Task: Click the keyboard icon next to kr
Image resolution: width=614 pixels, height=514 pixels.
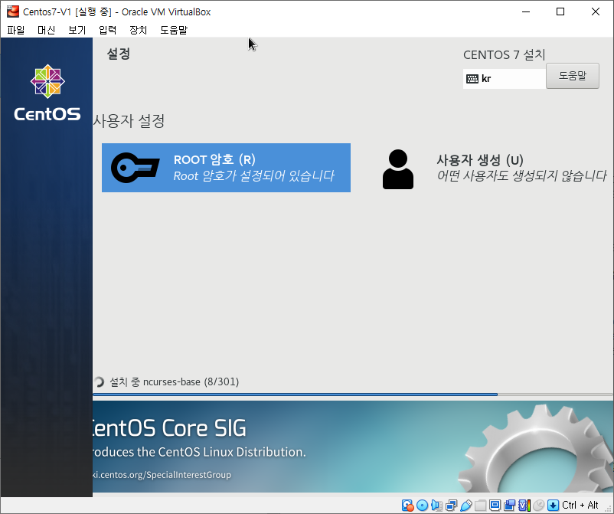Action: click(472, 79)
